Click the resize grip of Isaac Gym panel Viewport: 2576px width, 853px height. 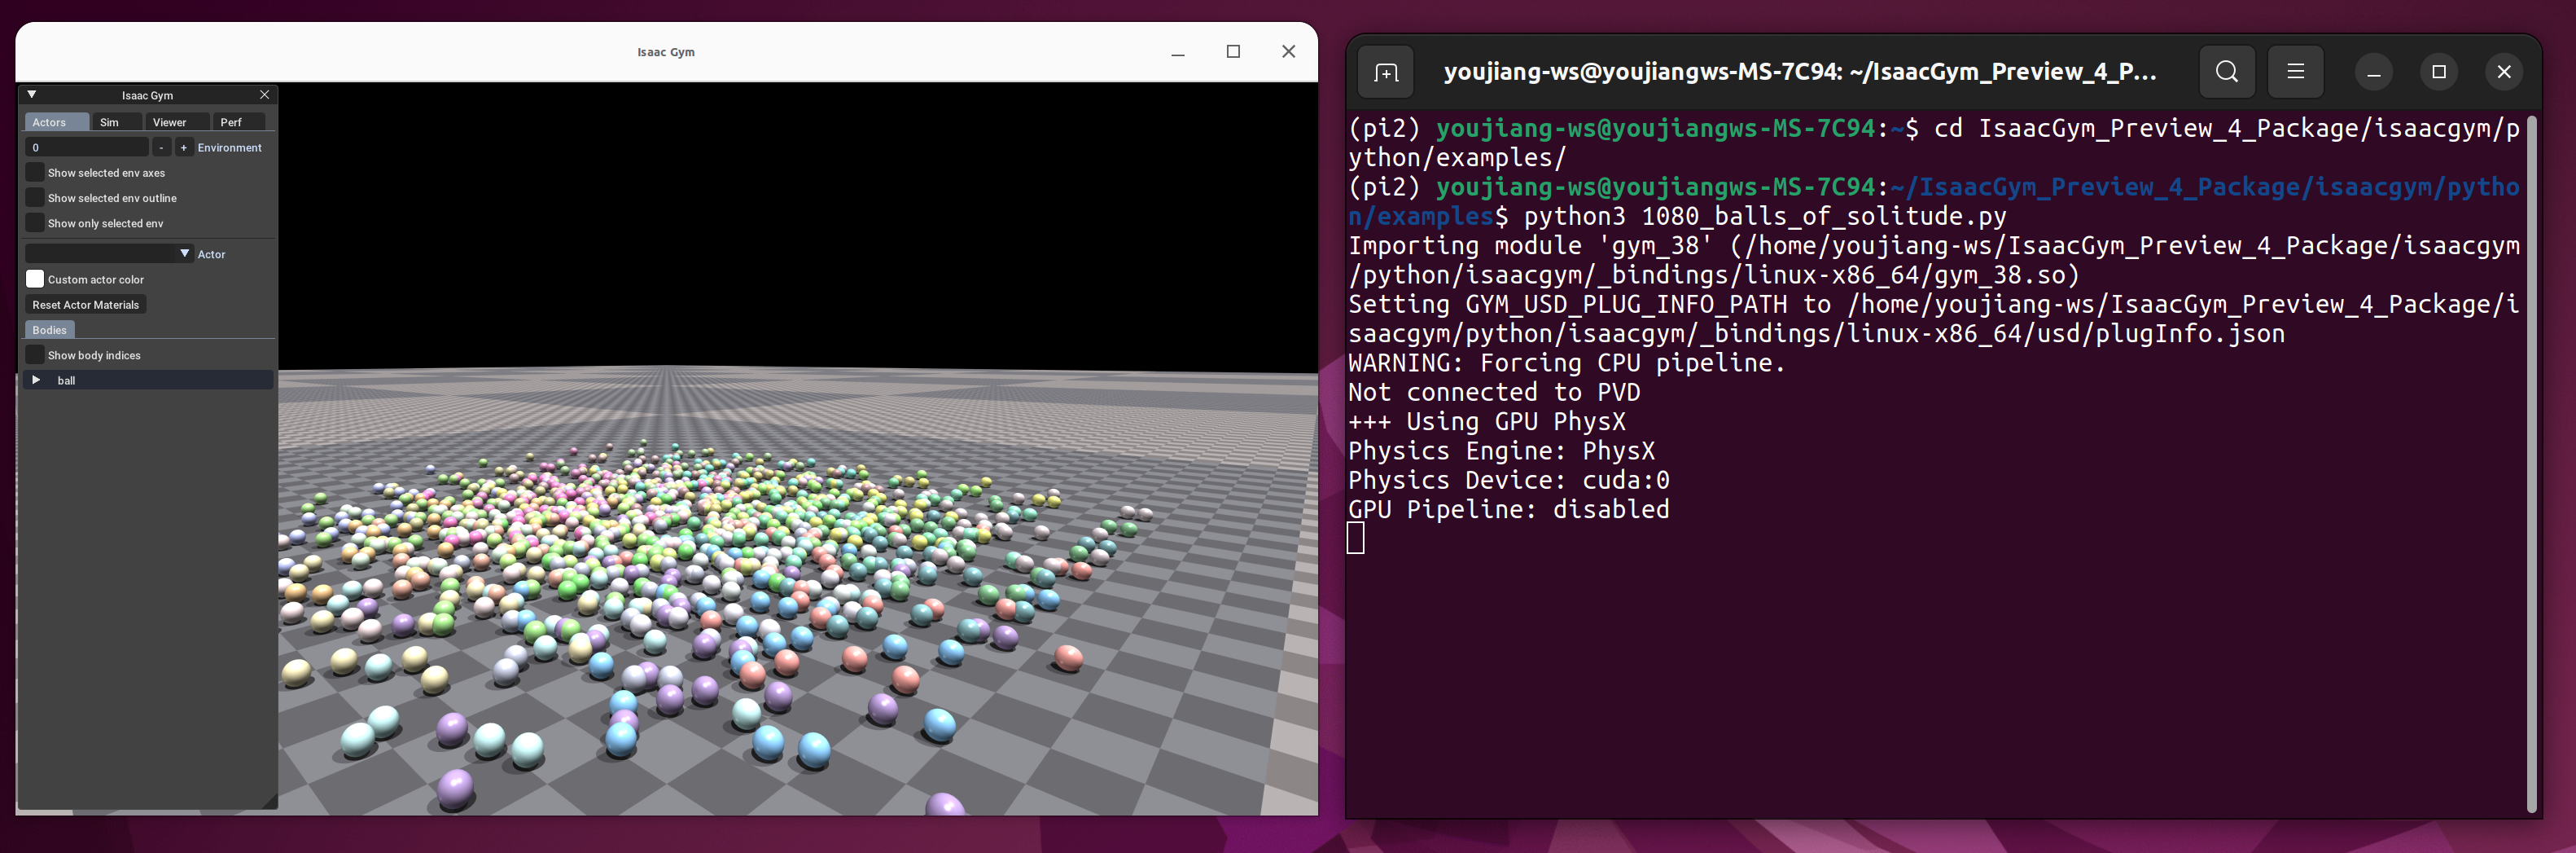tap(269, 801)
